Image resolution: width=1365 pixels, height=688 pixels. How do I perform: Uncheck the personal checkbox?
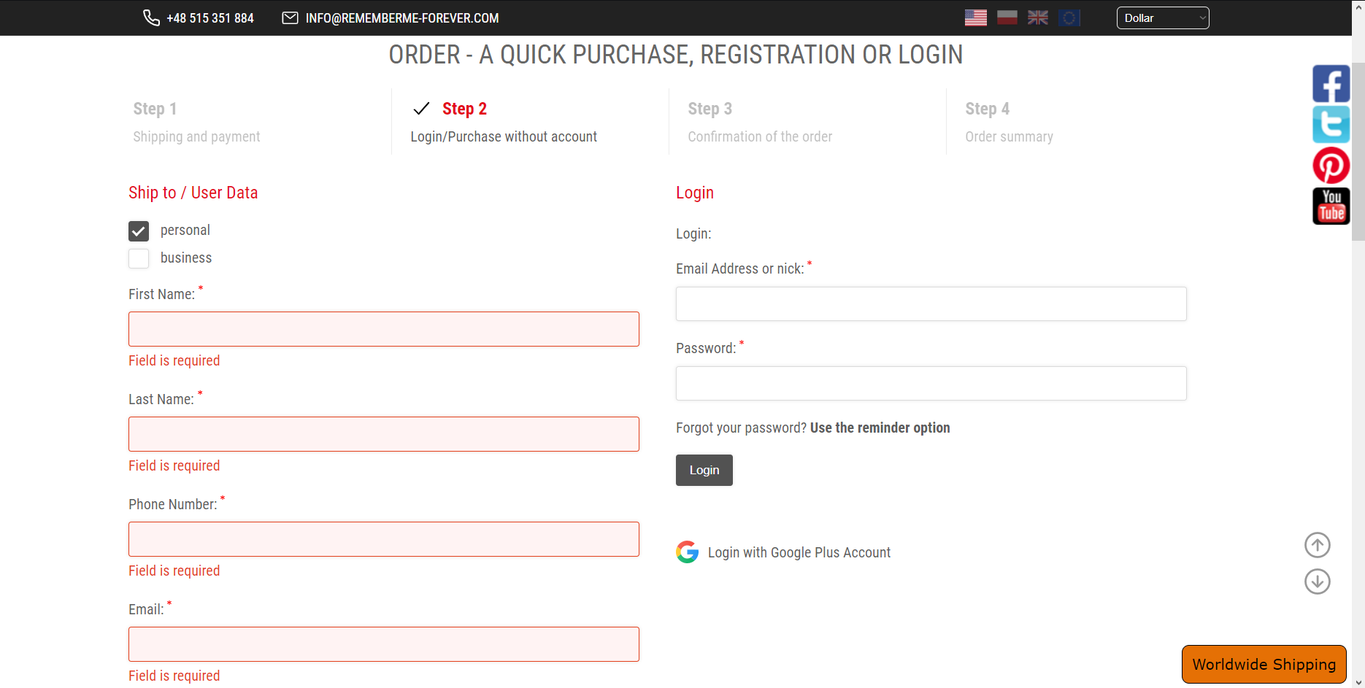tap(139, 231)
